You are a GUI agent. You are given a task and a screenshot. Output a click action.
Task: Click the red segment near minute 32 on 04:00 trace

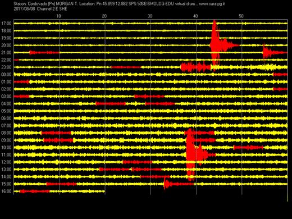[x=160, y=104]
